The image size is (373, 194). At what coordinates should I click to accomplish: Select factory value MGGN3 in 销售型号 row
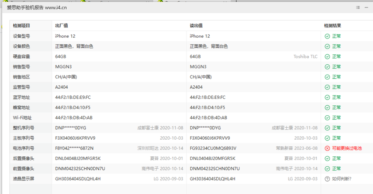point(63,67)
